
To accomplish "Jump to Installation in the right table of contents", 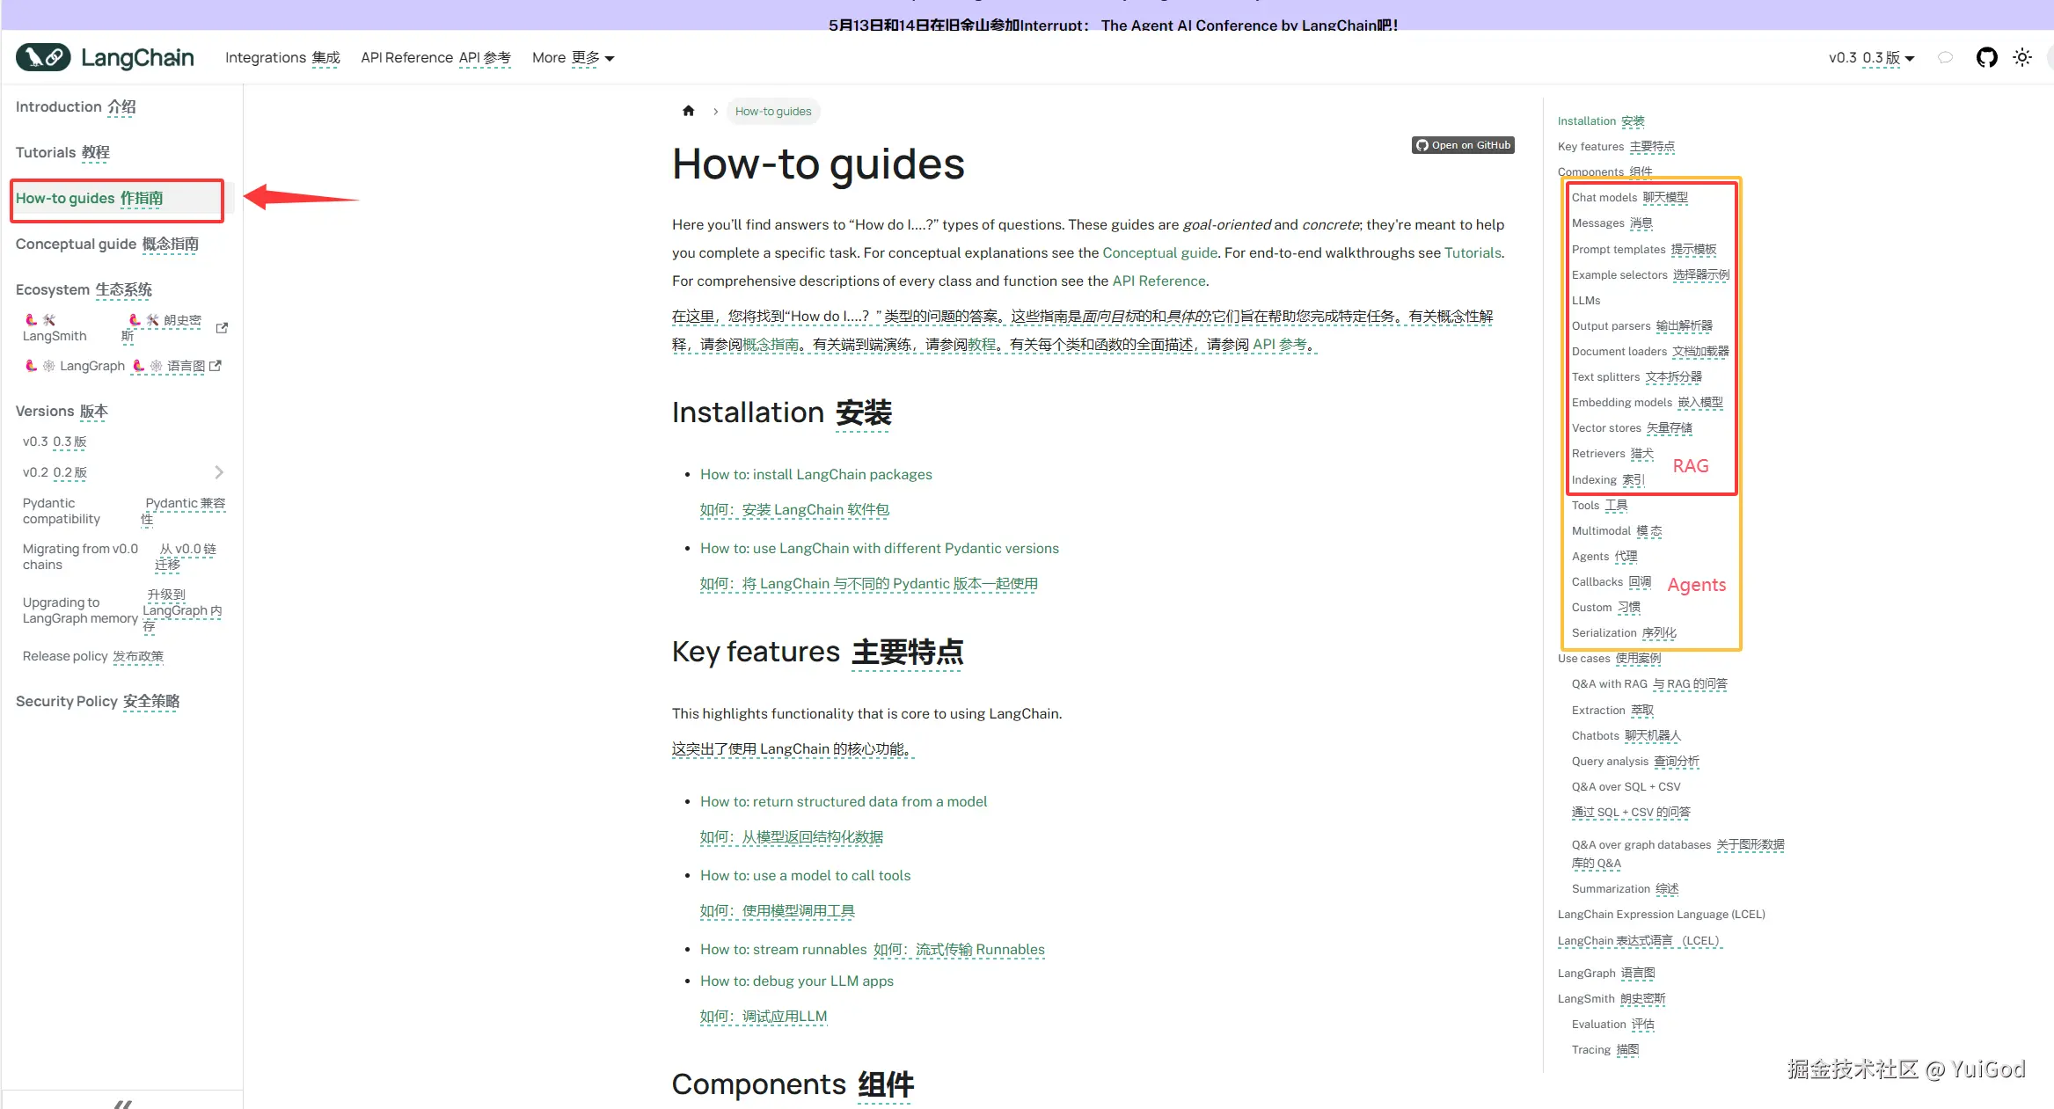I will (1601, 120).
